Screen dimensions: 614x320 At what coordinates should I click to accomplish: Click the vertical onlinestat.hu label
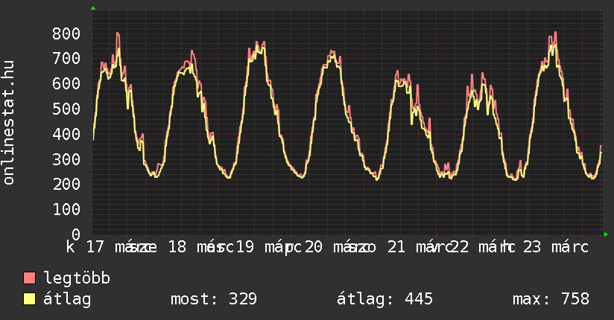pos(9,124)
